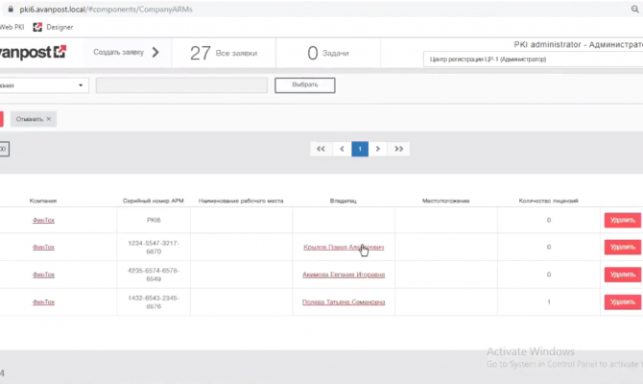The height and width of the screenshot is (384, 643).
Task: Delete the PKI6 row with Удалить
Action: click(623, 220)
